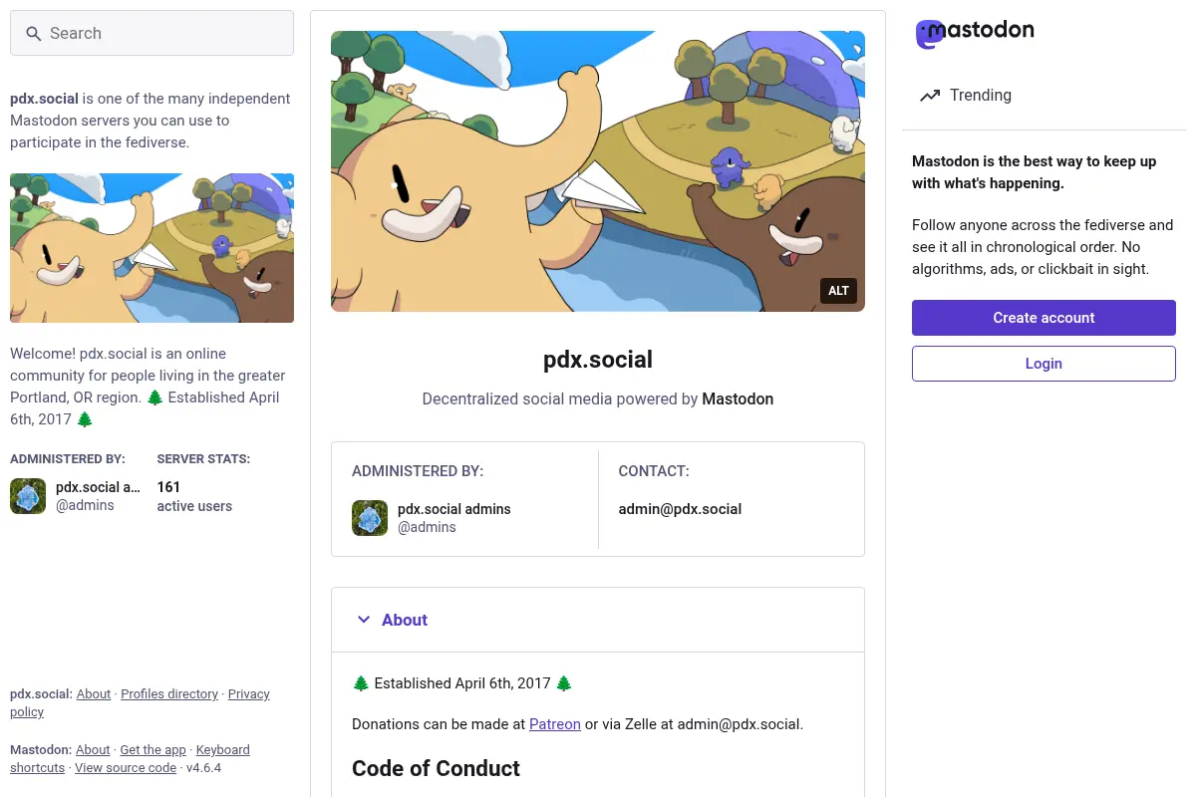Open the Profiles directory link
The width and height of the screenshot is (1196, 797).
(x=169, y=694)
